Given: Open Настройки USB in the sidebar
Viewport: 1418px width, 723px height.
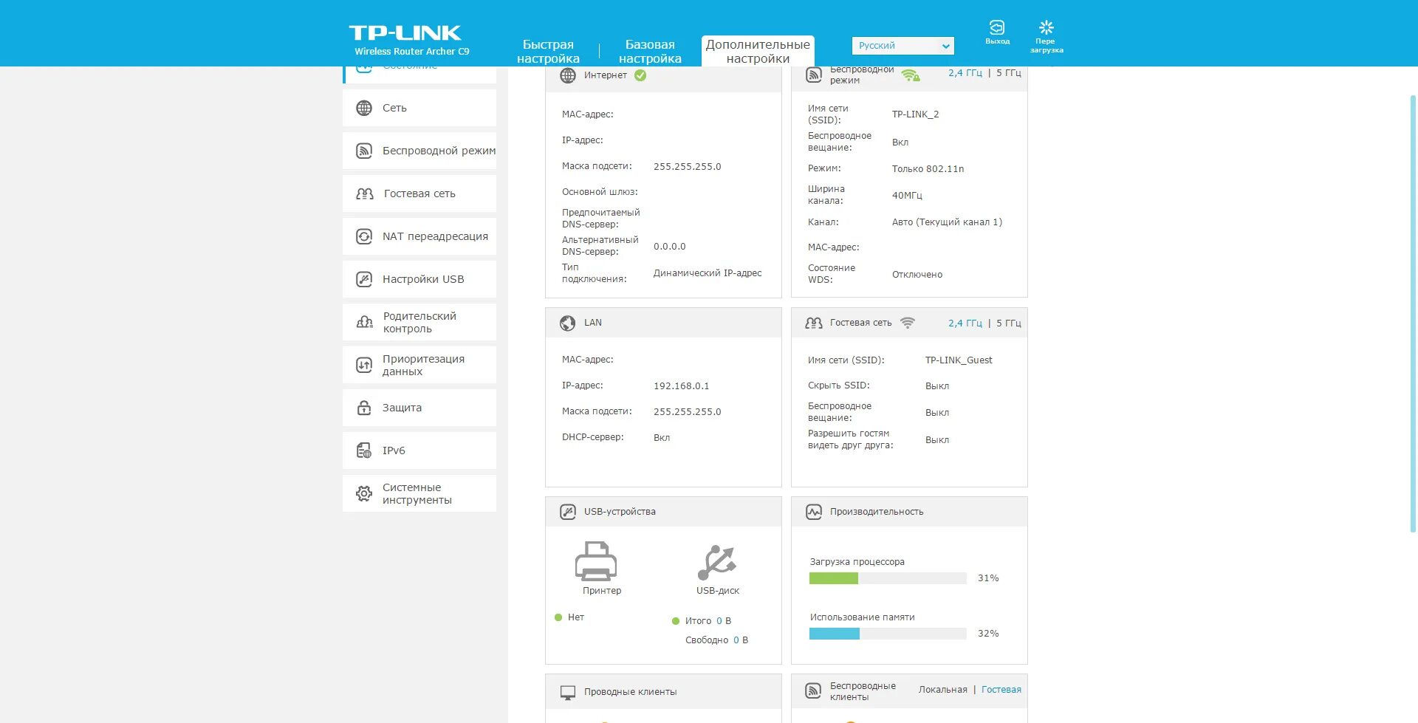Looking at the screenshot, I should click(419, 279).
